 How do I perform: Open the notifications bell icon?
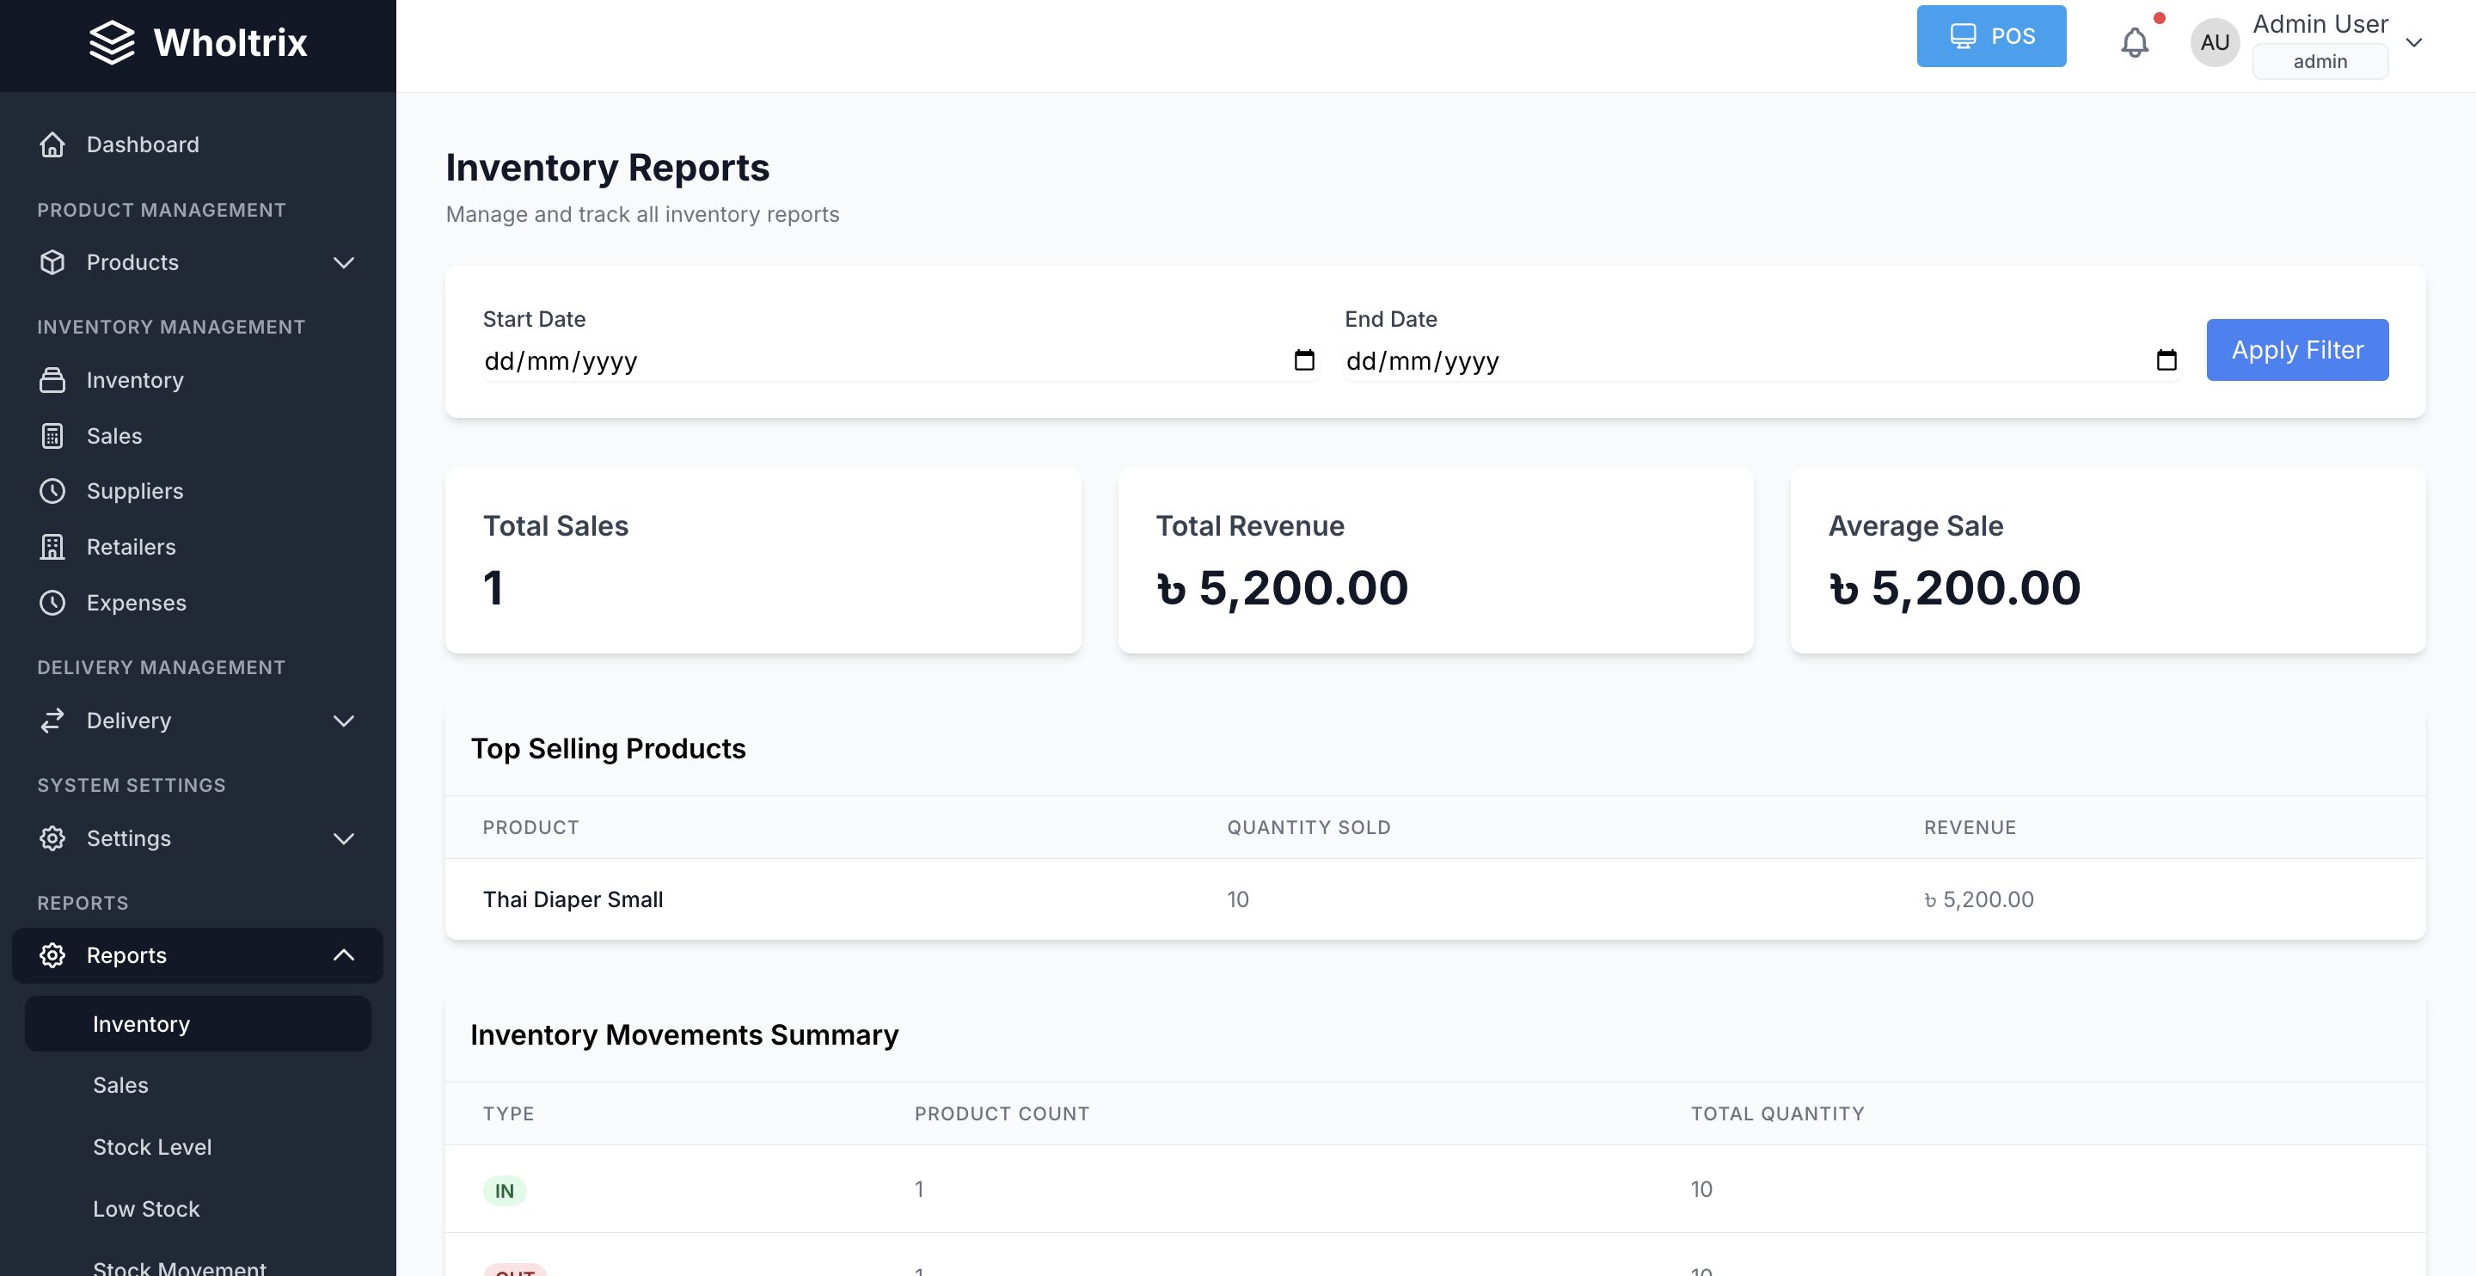(x=2134, y=42)
